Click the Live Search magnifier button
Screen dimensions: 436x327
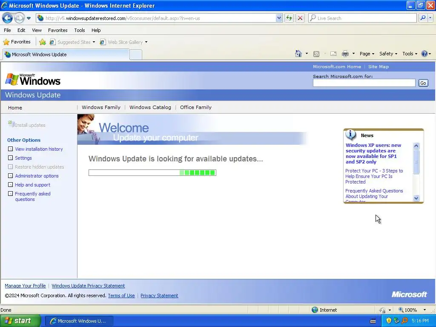click(x=423, y=18)
